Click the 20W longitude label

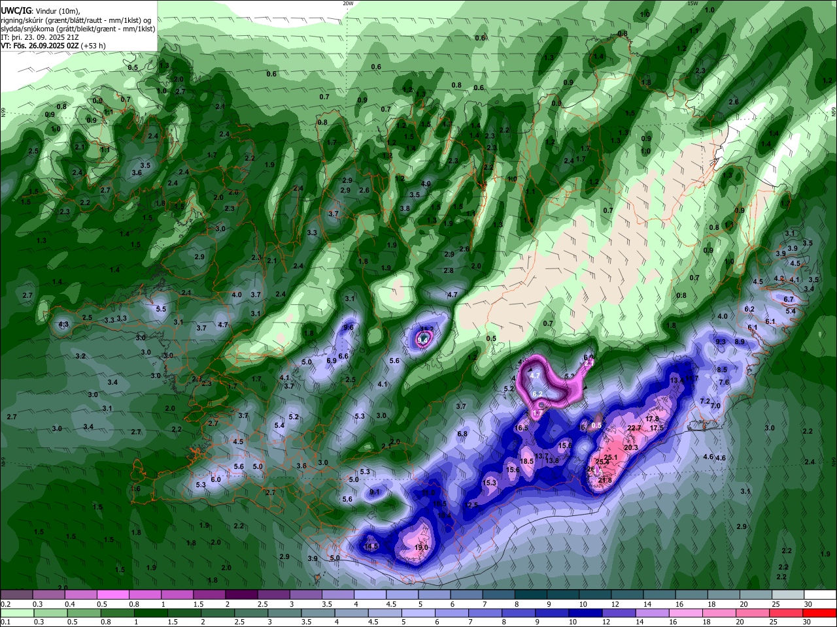pyautogui.click(x=348, y=3)
